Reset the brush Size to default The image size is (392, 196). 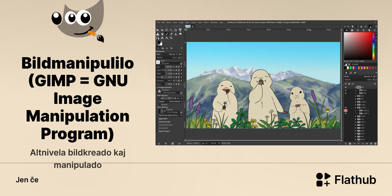[x=179, y=67]
